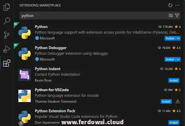Click publisher name Don Jayamanne
Image resolution: width=185 pixels, height=126 pixels.
(47, 122)
